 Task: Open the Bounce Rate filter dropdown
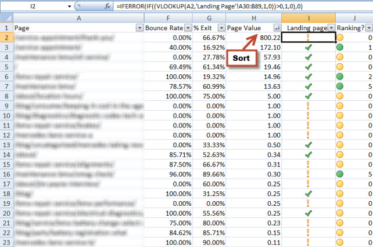[187, 28]
